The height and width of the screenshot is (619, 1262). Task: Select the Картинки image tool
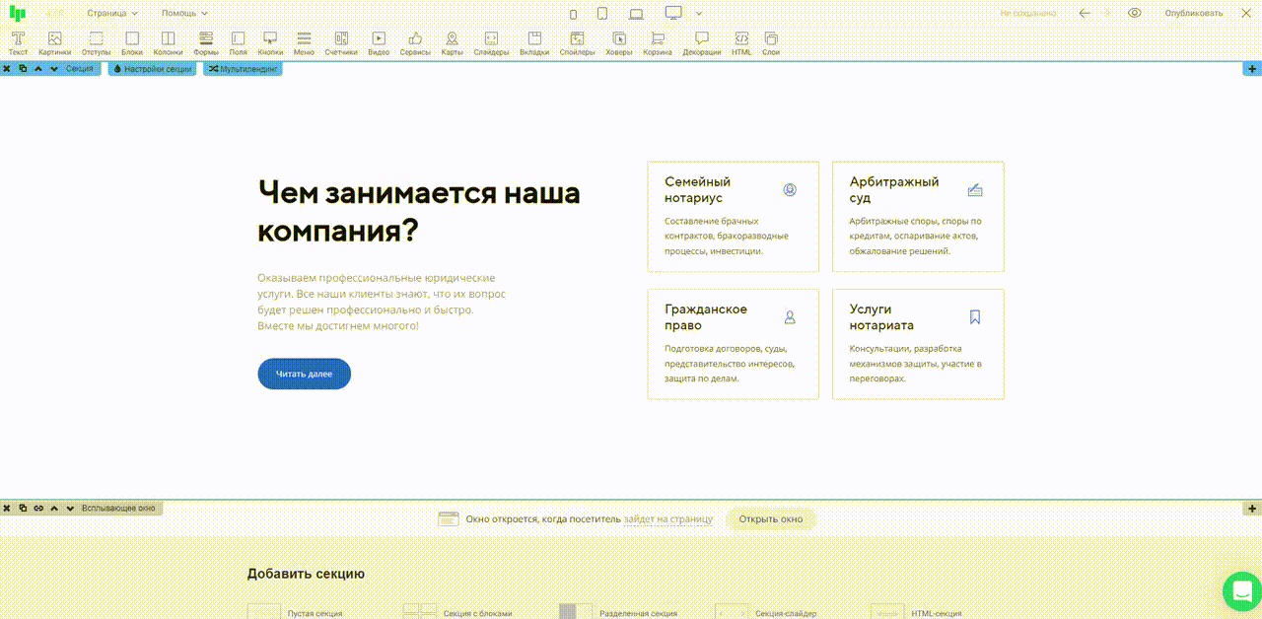(x=54, y=42)
